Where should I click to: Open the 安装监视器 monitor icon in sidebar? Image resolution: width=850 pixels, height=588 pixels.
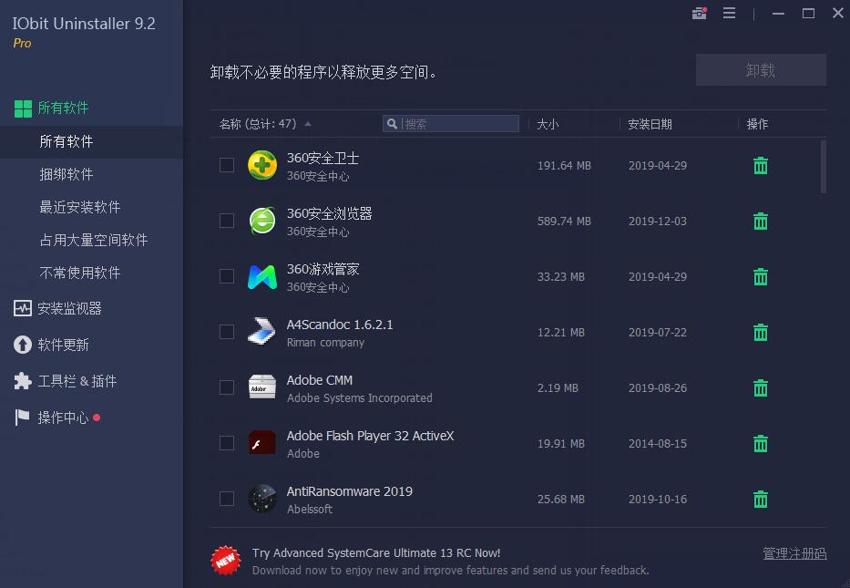tap(23, 308)
